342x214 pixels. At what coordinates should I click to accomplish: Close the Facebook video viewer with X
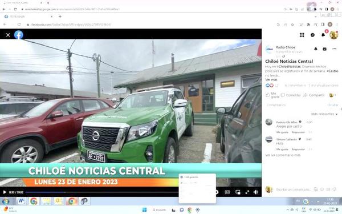[8, 35]
